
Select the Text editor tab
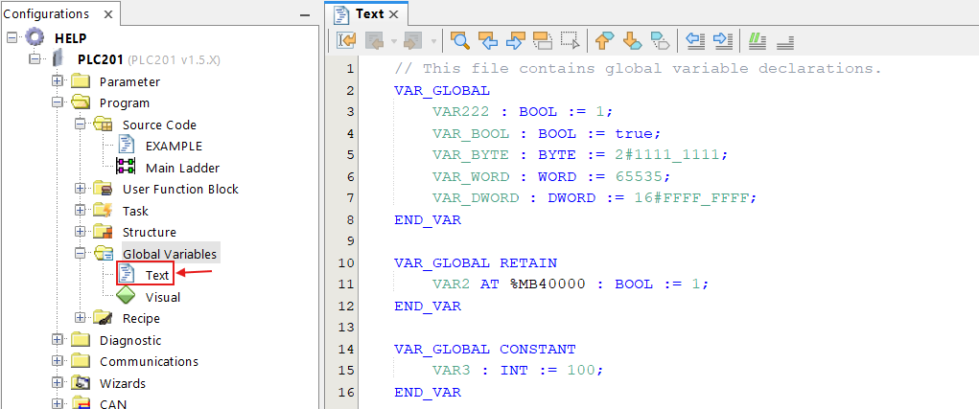coord(368,13)
